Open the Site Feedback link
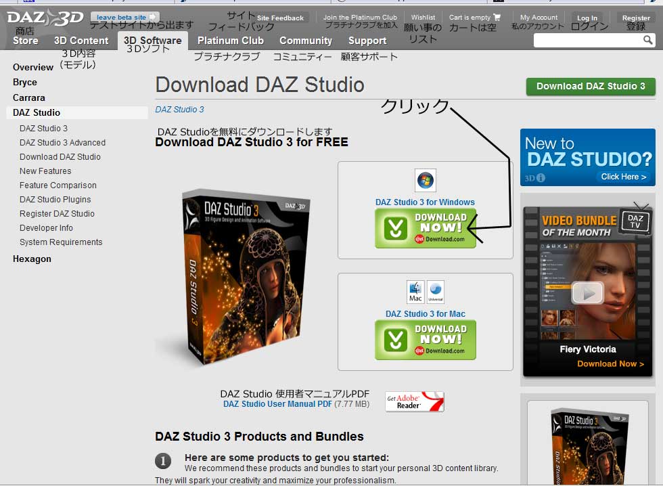 tap(280, 18)
